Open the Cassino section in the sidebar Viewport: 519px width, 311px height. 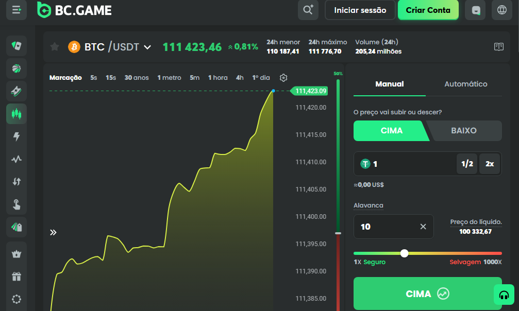pyautogui.click(x=16, y=46)
